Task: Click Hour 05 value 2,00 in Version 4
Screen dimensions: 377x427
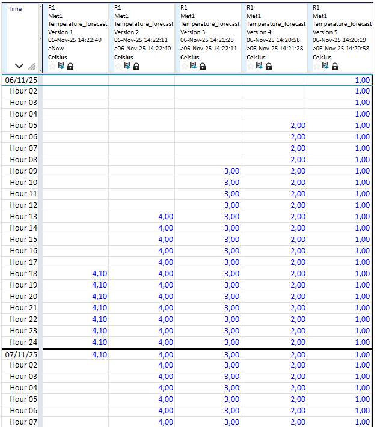Action: [x=298, y=126]
